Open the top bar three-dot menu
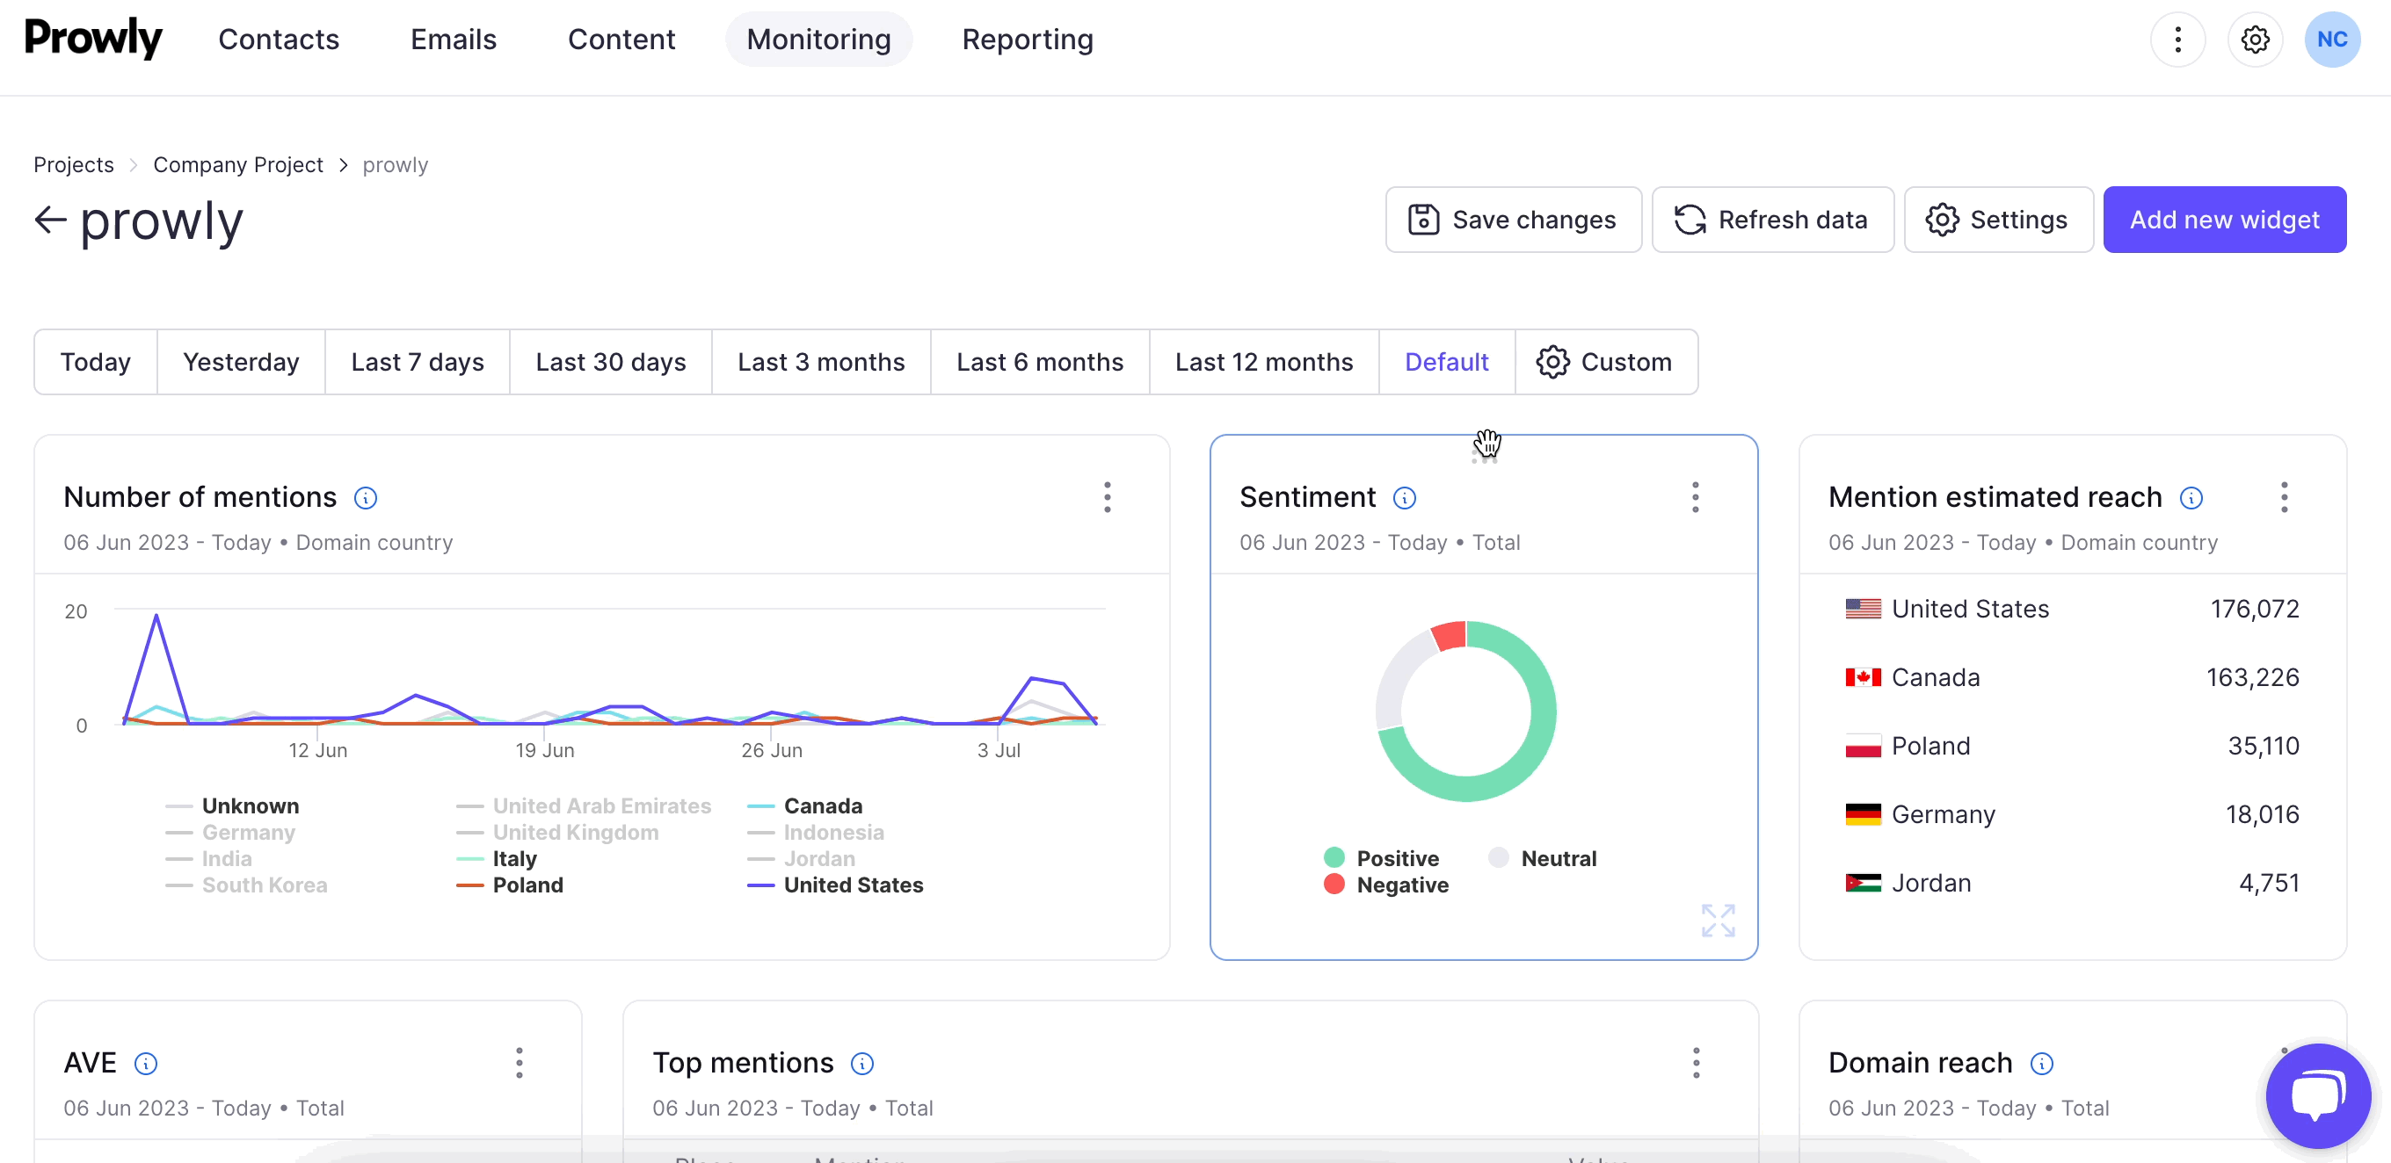The image size is (2391, 1163). click(2177, 39)
